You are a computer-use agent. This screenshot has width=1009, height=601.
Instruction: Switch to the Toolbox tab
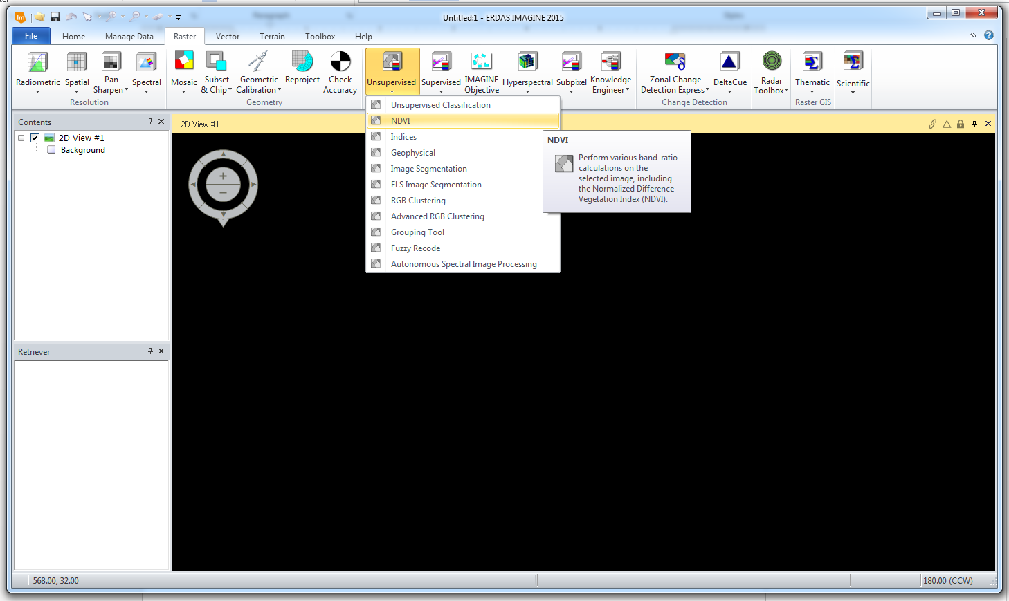(320, 37)
